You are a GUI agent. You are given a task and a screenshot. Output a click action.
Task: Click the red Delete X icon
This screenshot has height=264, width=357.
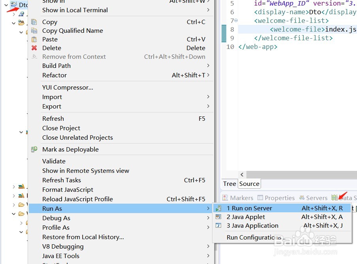coord(34,48)
